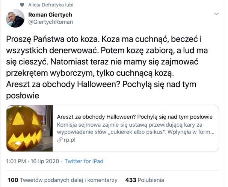View 100 Tweetów podanych dalej i komentarzy

point(63,180)
